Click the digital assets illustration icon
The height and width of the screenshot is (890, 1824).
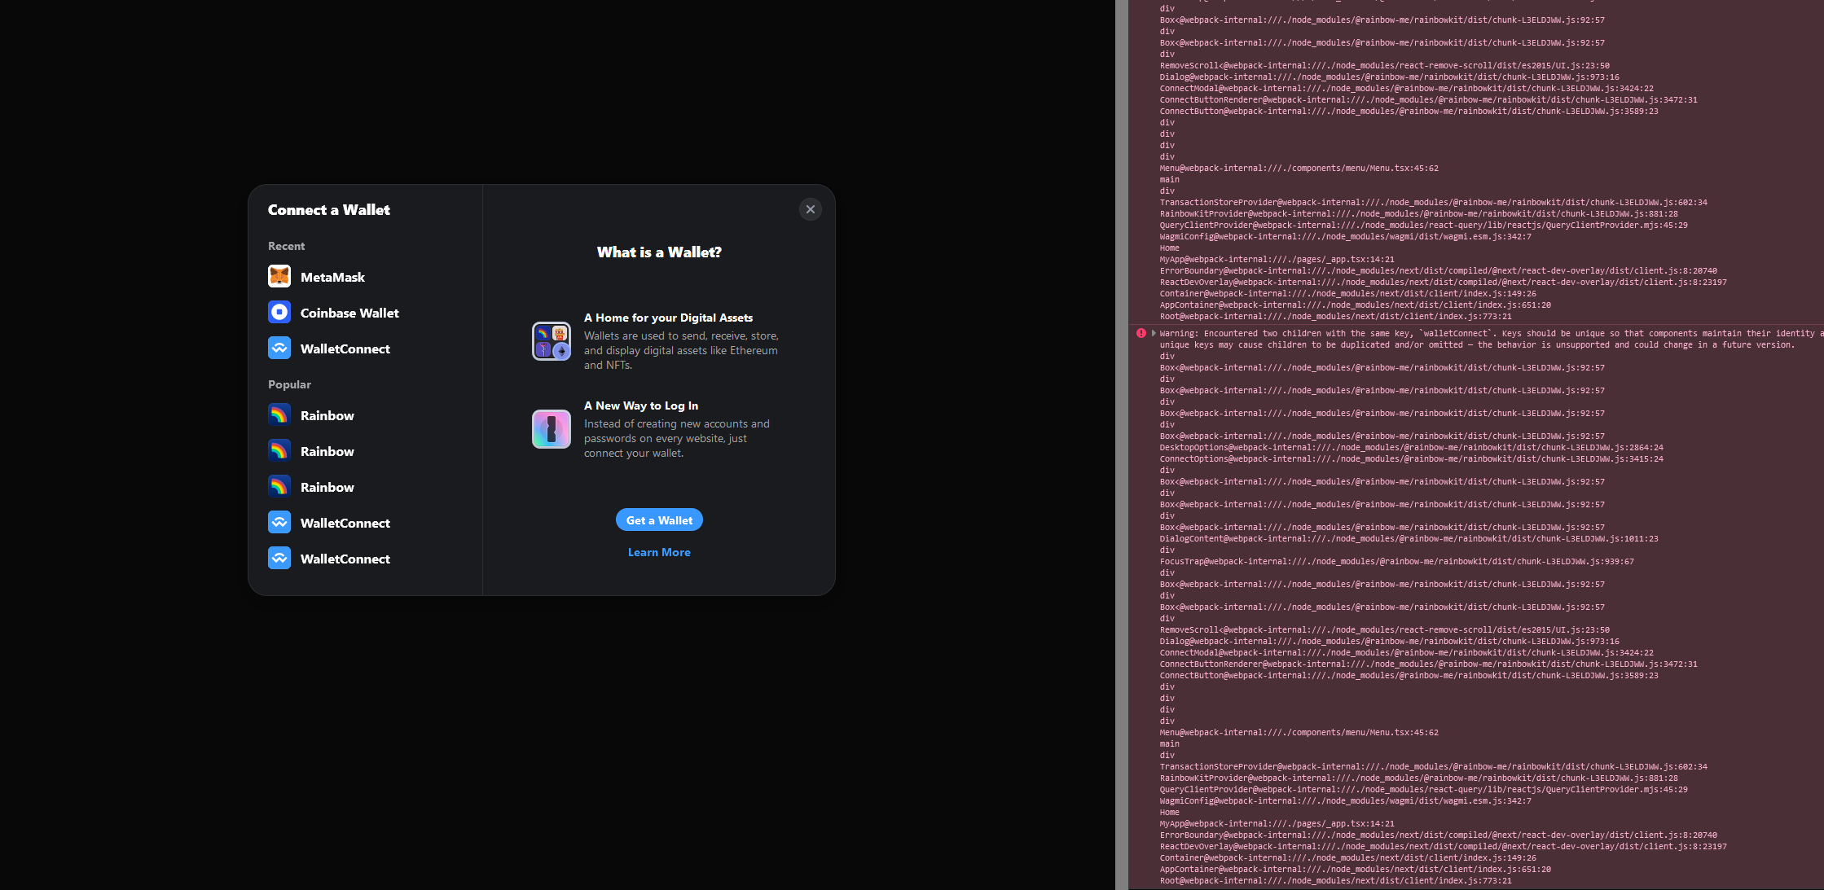[552, 341]
